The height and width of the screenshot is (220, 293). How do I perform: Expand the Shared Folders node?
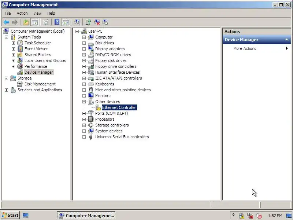pos(13,55)
